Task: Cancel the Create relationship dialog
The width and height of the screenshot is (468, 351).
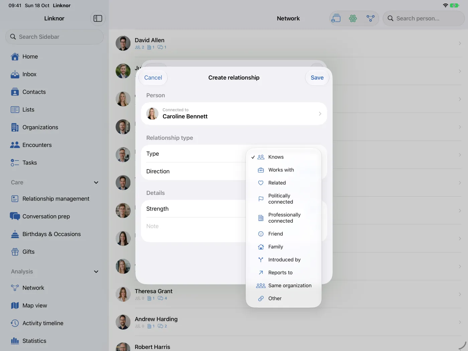Action: coord(153,78)
